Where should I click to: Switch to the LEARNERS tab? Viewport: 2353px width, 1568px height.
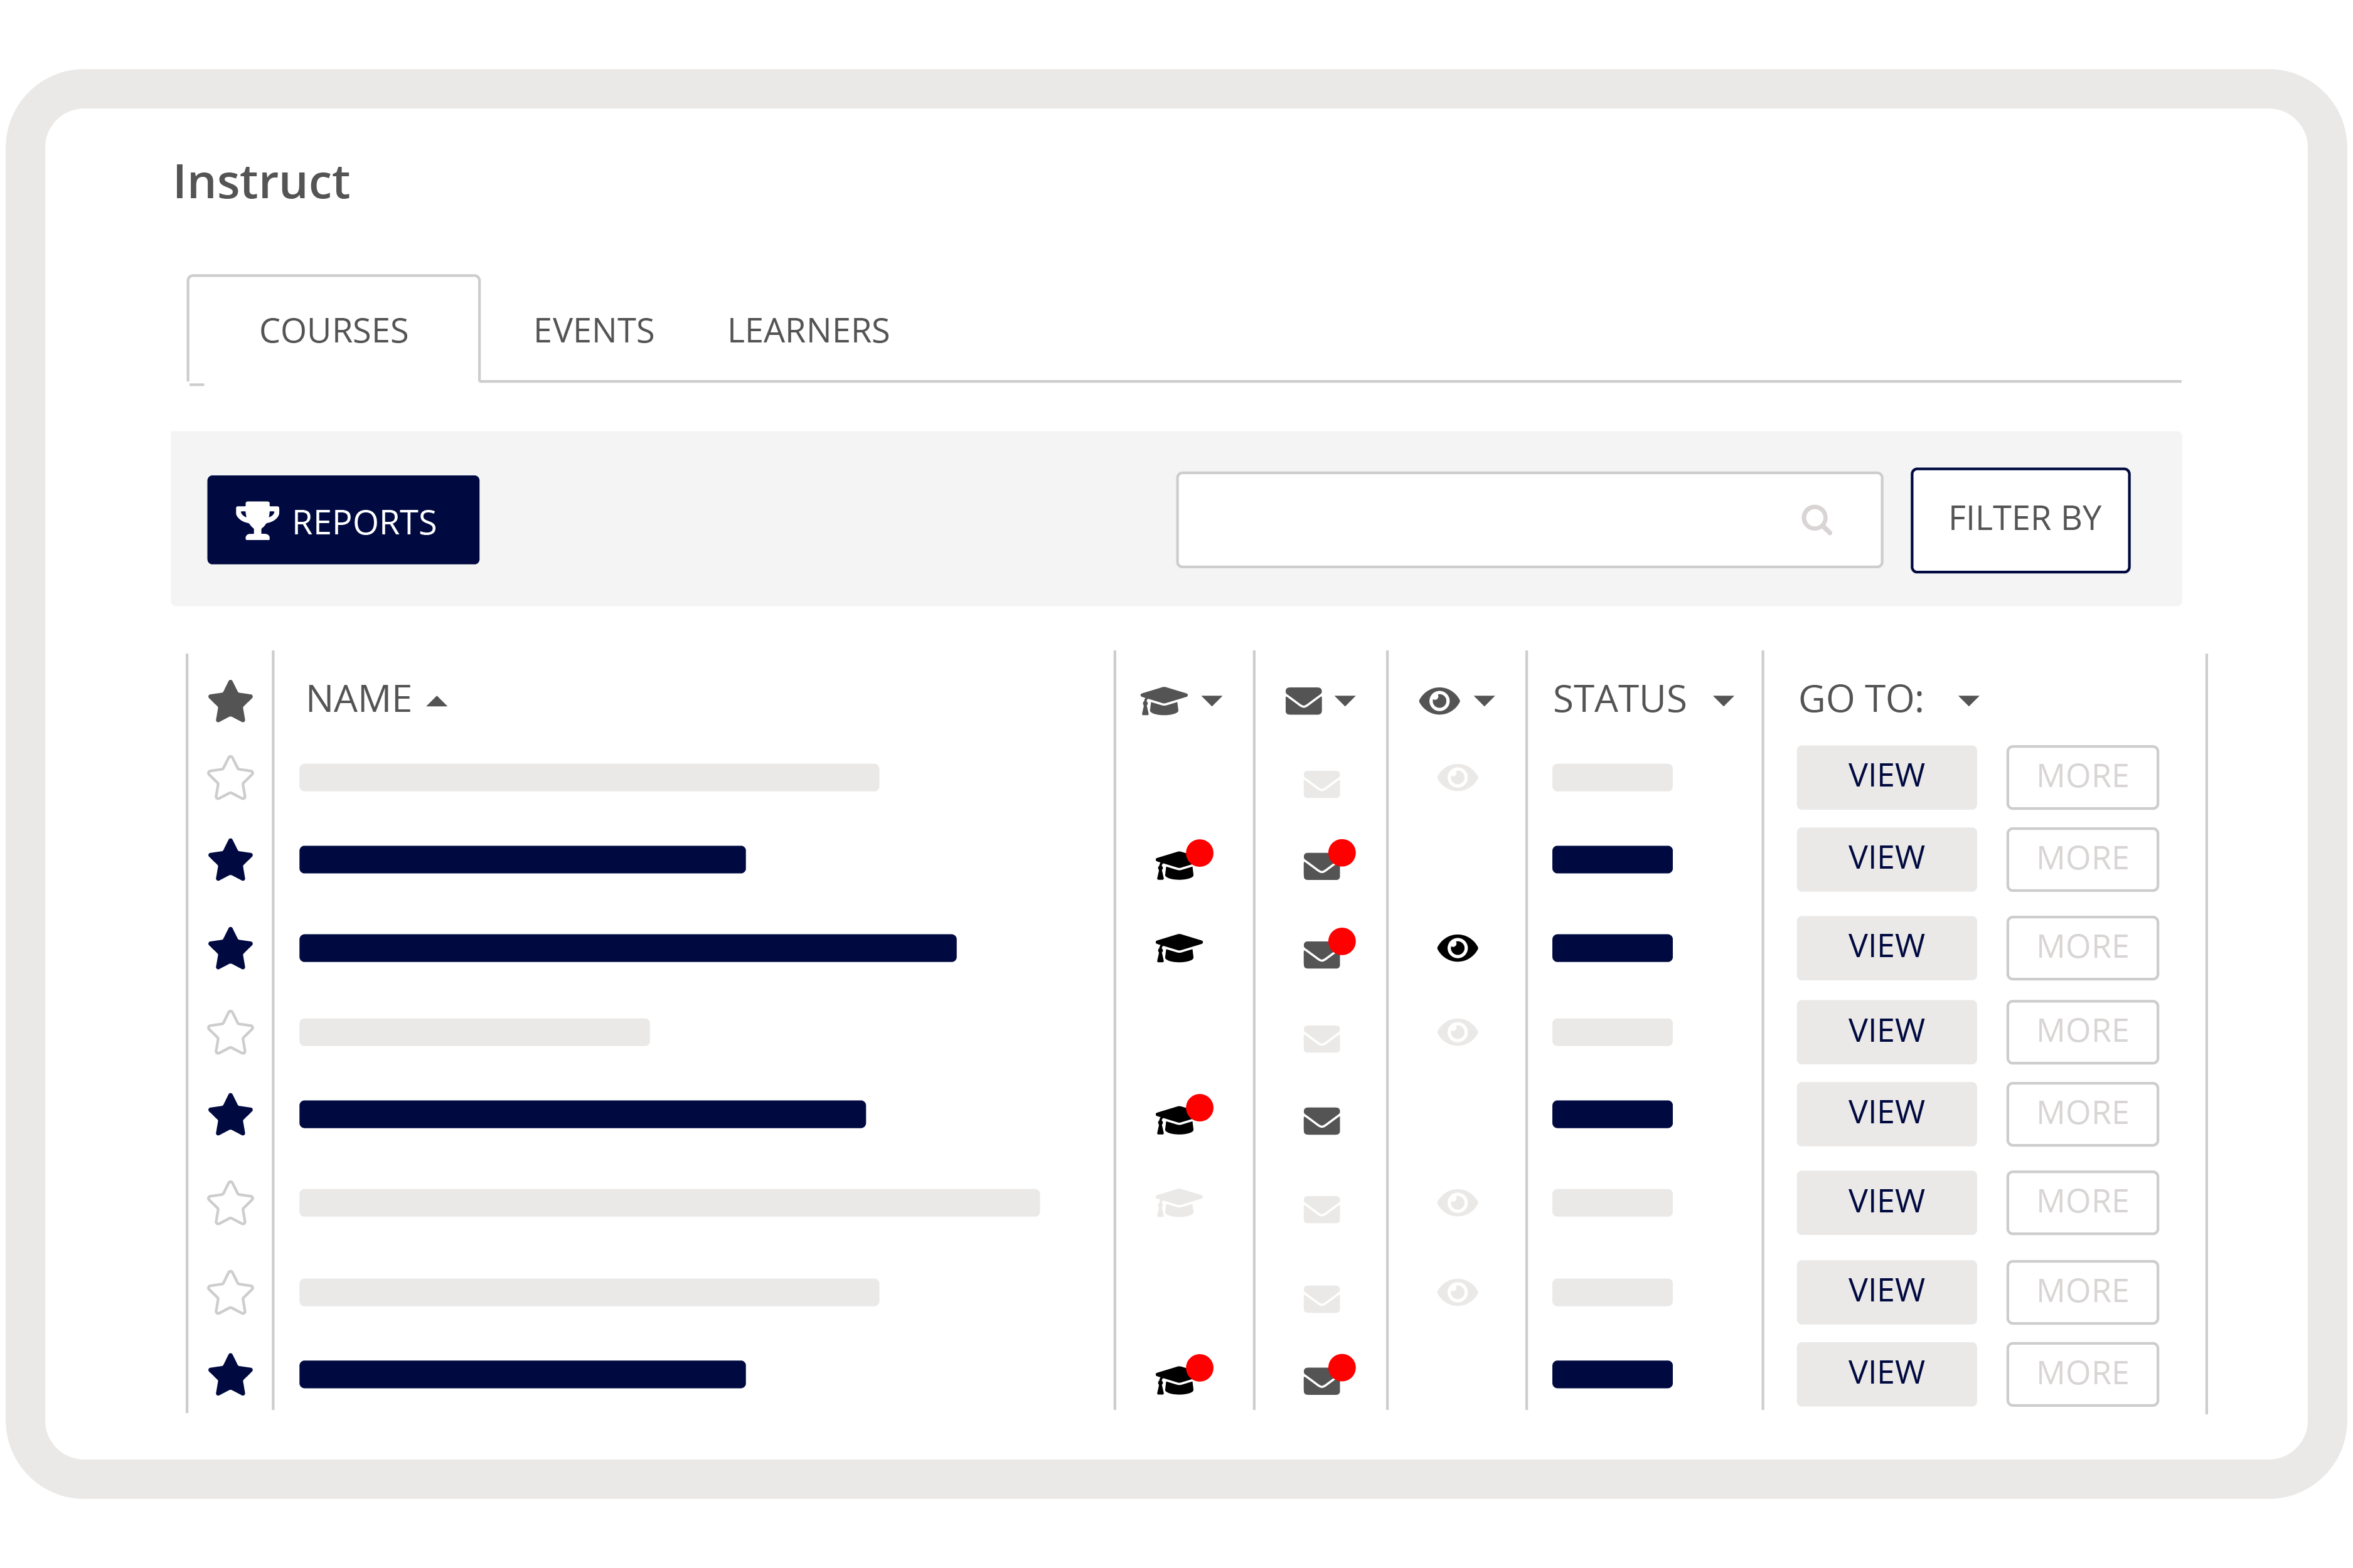(808, 331)
